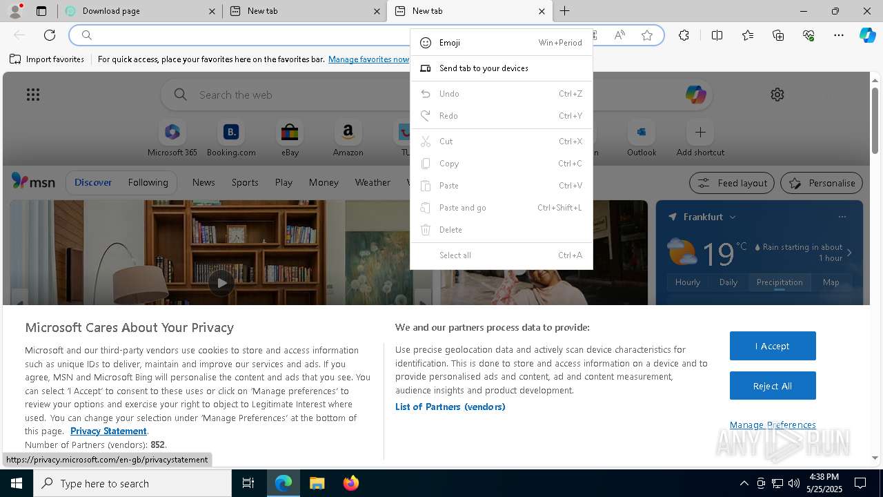This screenshot has width=883, height=497.
Task: Click Add shortcut plus tile
Action: 700,139
